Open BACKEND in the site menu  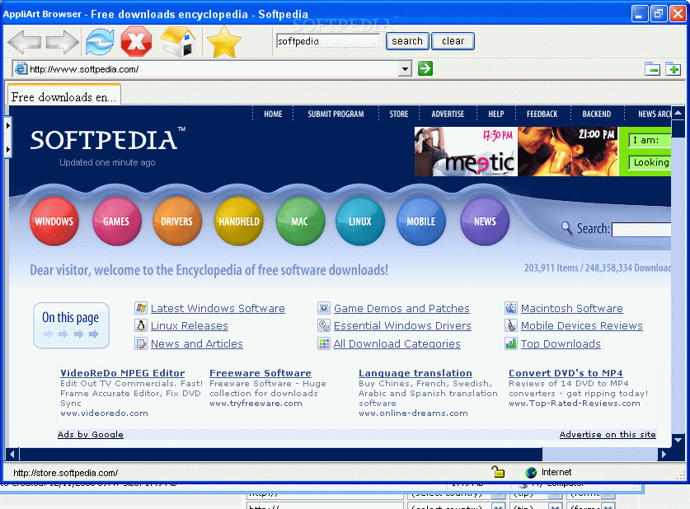click(597, 114)
